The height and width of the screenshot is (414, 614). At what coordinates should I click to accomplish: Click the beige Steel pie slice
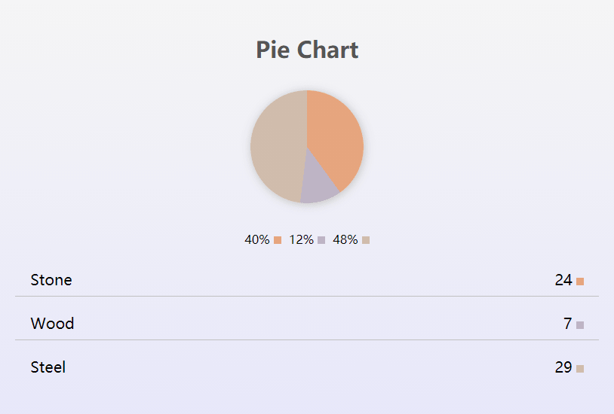[277, 147]
